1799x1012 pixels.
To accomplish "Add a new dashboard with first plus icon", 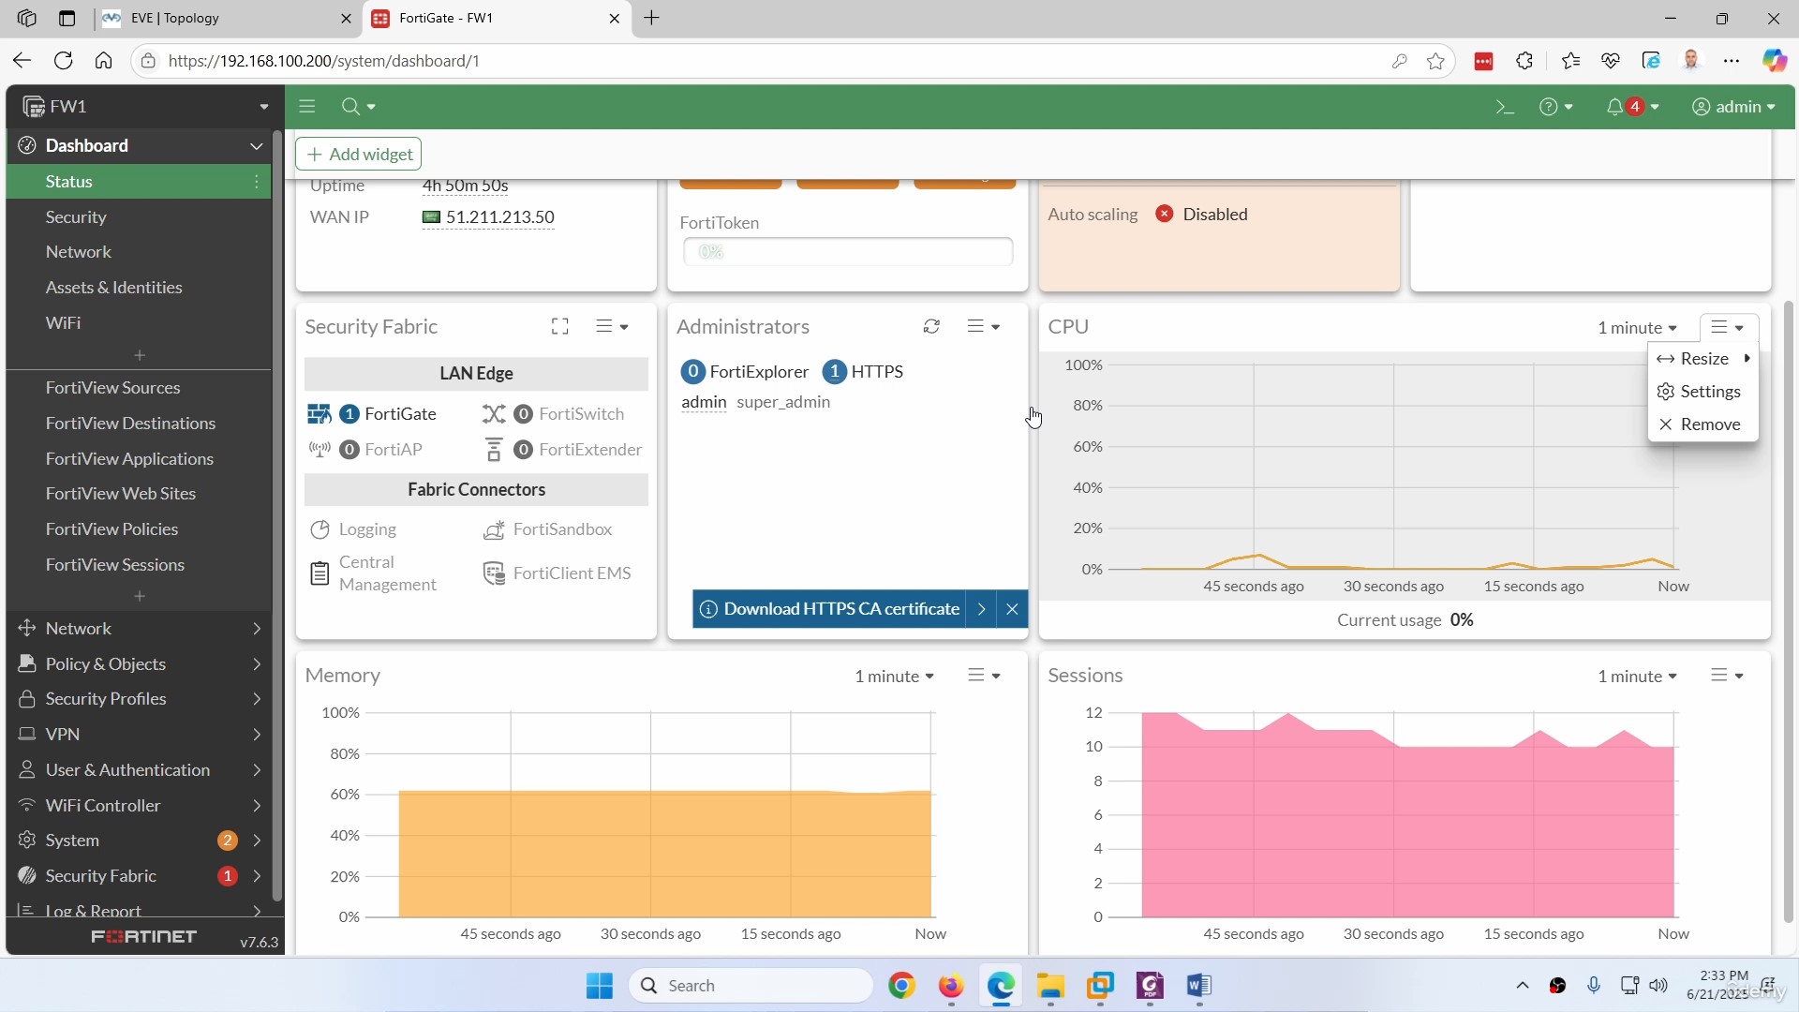I will tap(140, 355).
